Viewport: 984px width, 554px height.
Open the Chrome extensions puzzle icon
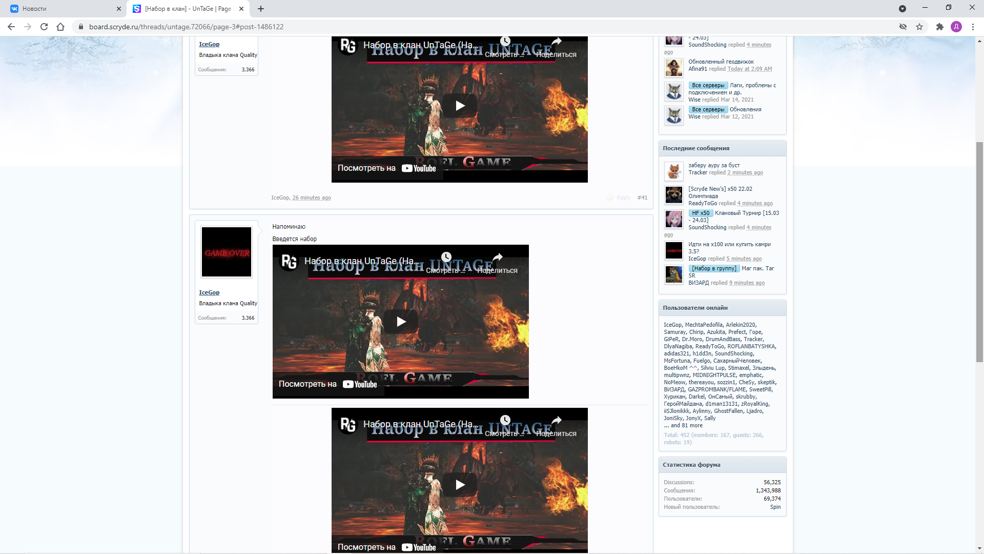coord(939,27)
